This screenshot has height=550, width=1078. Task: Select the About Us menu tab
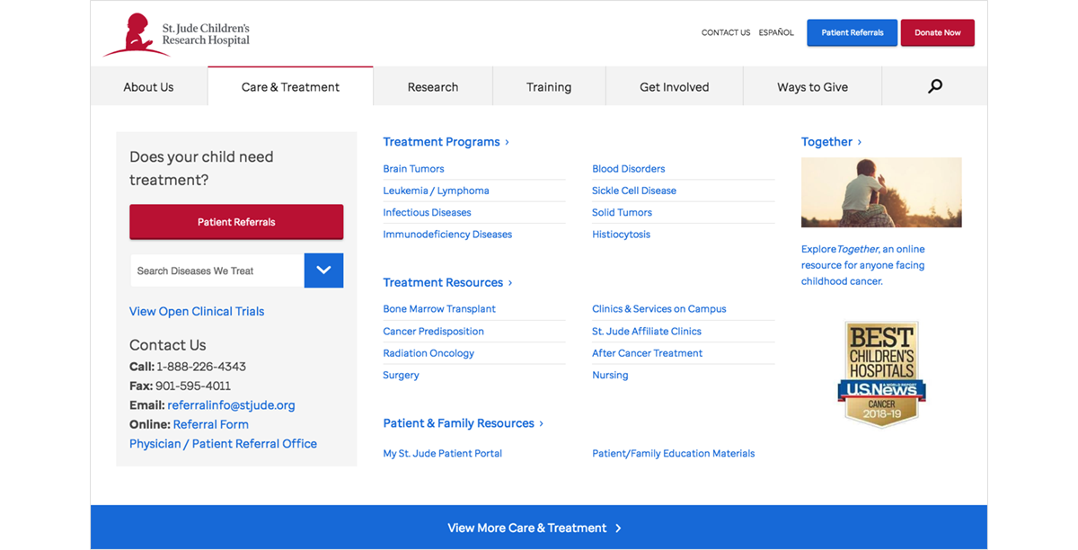[x=148, y=87]
